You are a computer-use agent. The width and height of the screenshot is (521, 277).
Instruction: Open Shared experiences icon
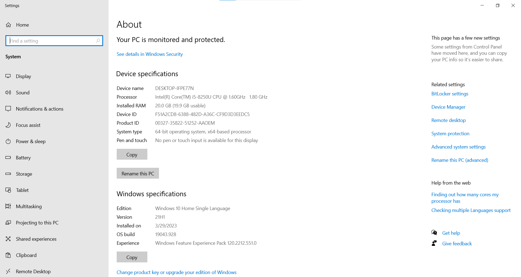[x=8, y=239]
